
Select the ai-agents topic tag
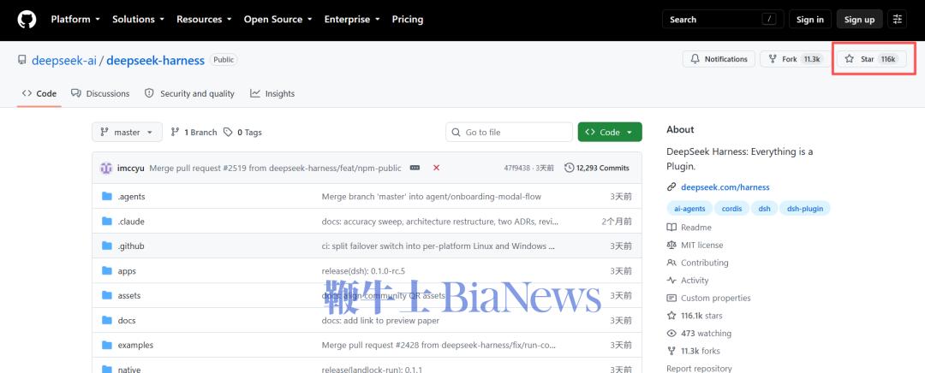(689, 209)
